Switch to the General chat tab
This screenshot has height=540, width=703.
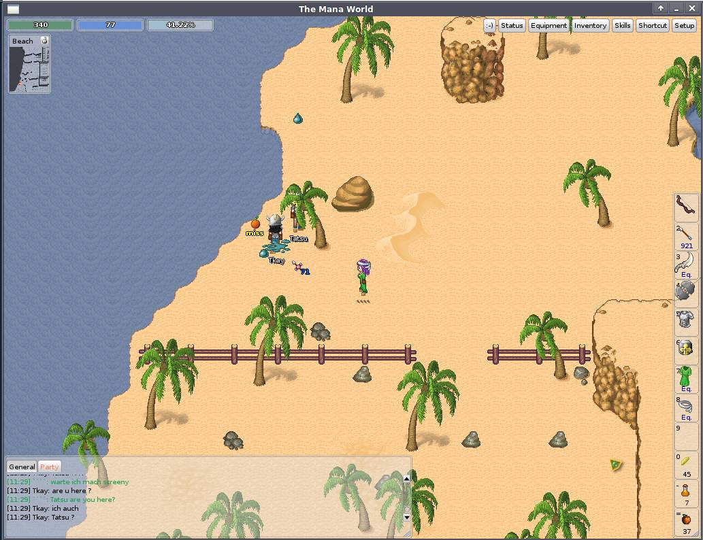(x=22, y=467)
